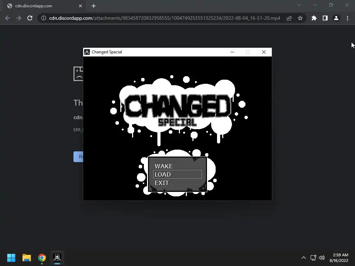Image resolution: width=355 pixels, height=266 pixels.
Task: Click the Chrome back arrow
Action: [x=8, y=18]
